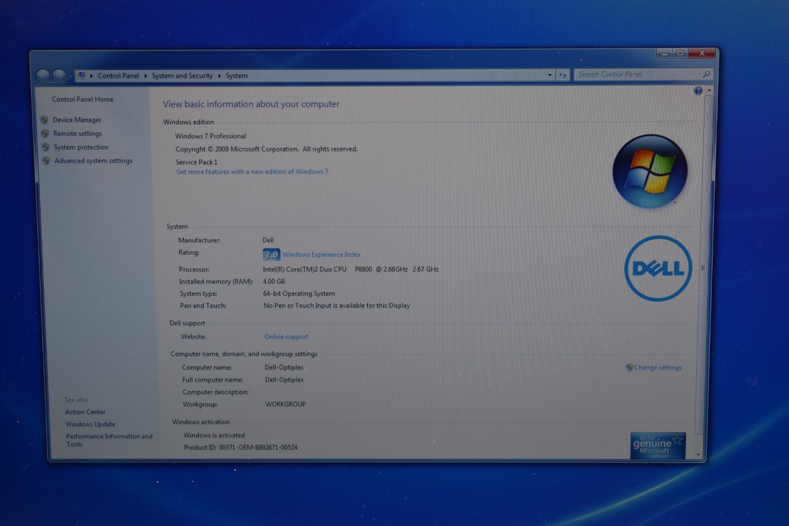Click the Windows 7 logo orb
The width and height of the screenshot is (789, 526).
click(650, 171)
